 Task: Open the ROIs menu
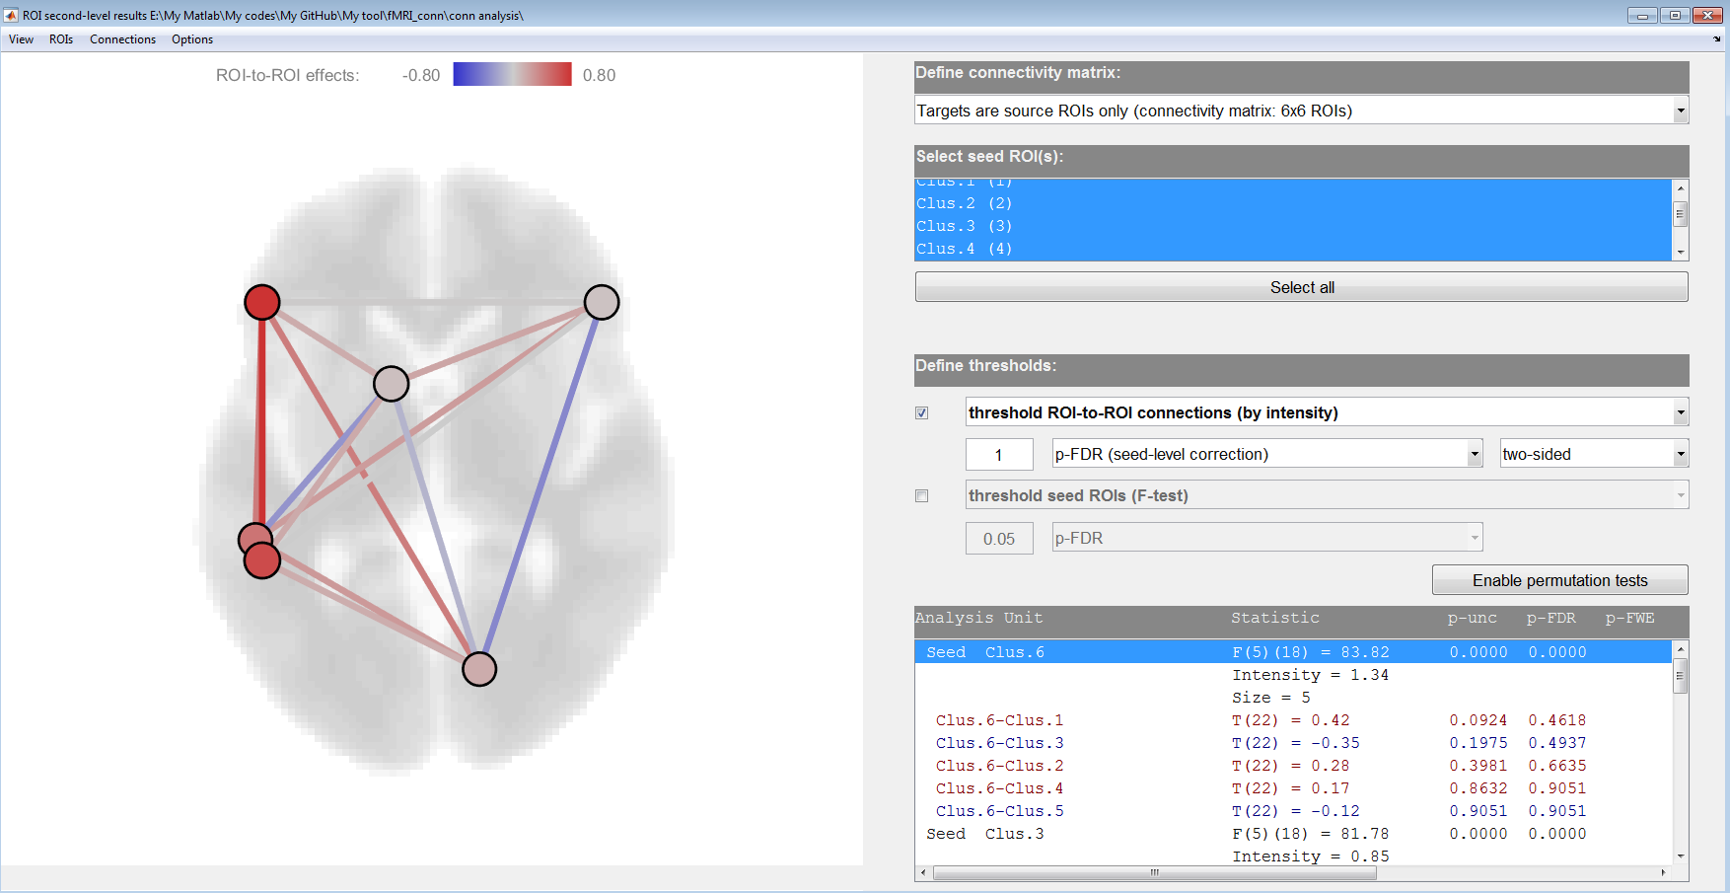61,39
